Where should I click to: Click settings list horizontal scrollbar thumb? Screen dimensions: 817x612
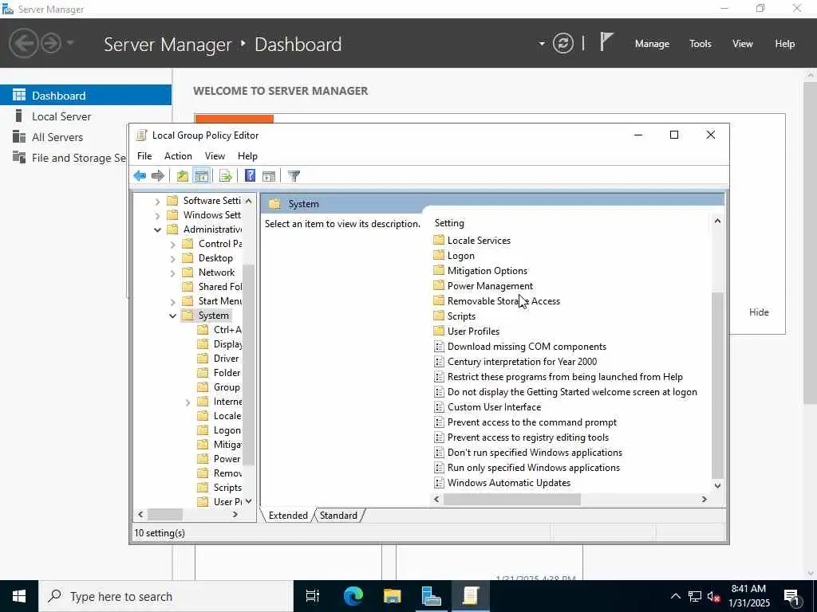(x=511, y=499)
